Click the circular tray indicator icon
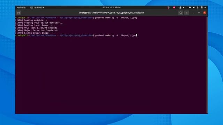Screen dimensions: 223x125 point(168,8)
